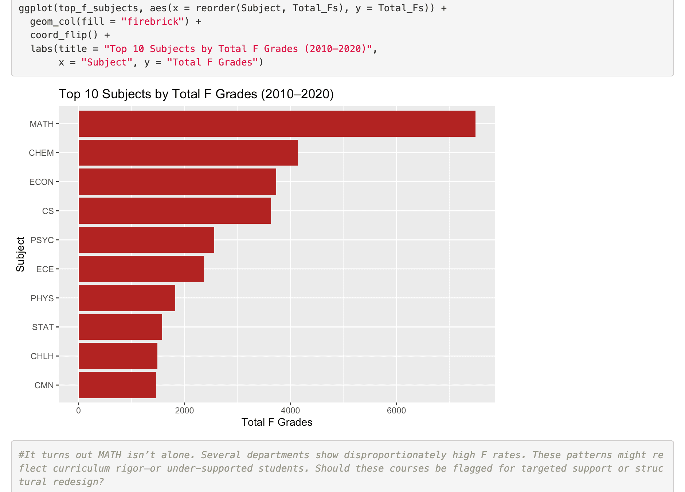Select the Total F Grades axis label
Image resolution: width=685 pixels, height=492 pixels.
pyautogui.click(x=277, y=422)
